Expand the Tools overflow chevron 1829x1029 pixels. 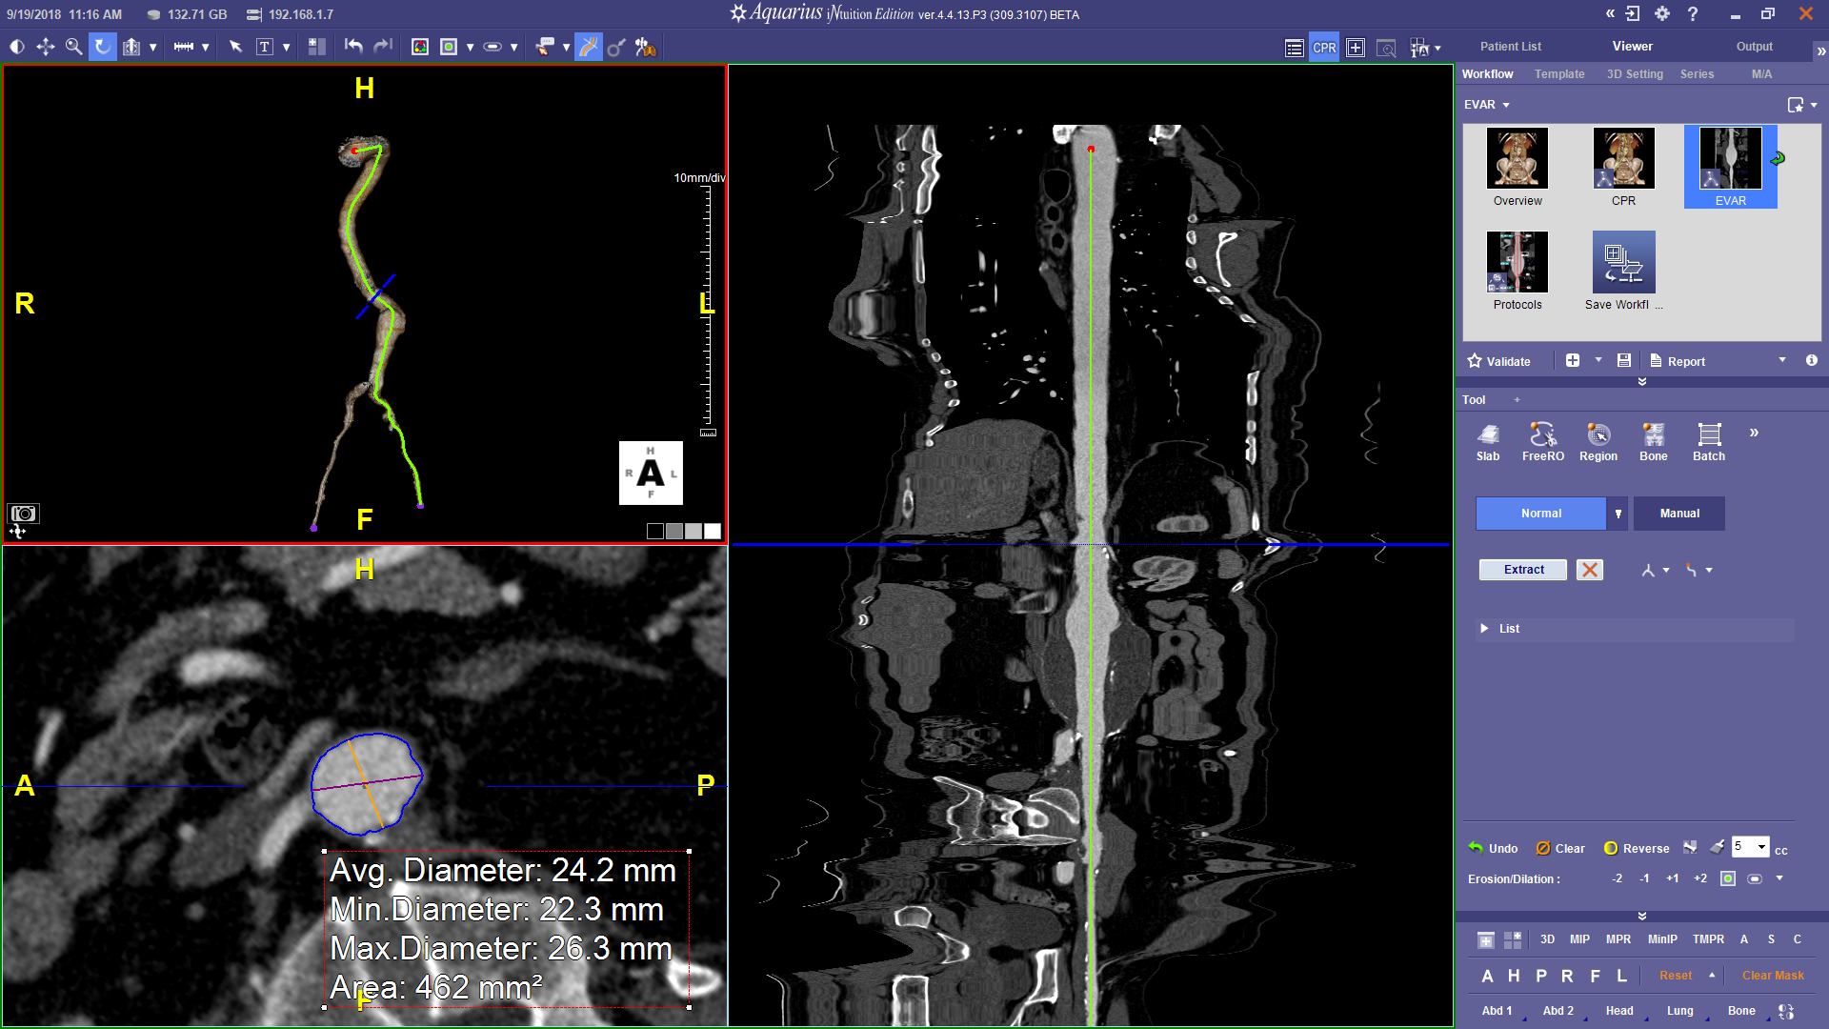coord(1754,433)
